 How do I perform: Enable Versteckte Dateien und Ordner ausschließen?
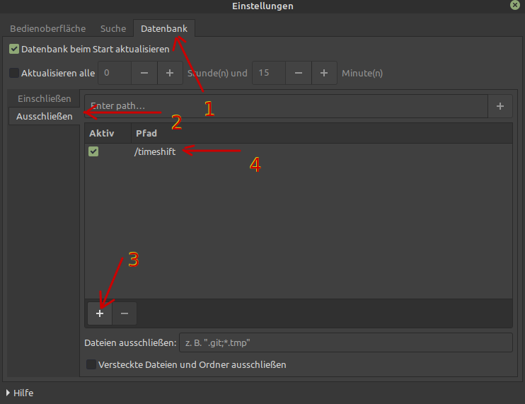coord(91,364)
